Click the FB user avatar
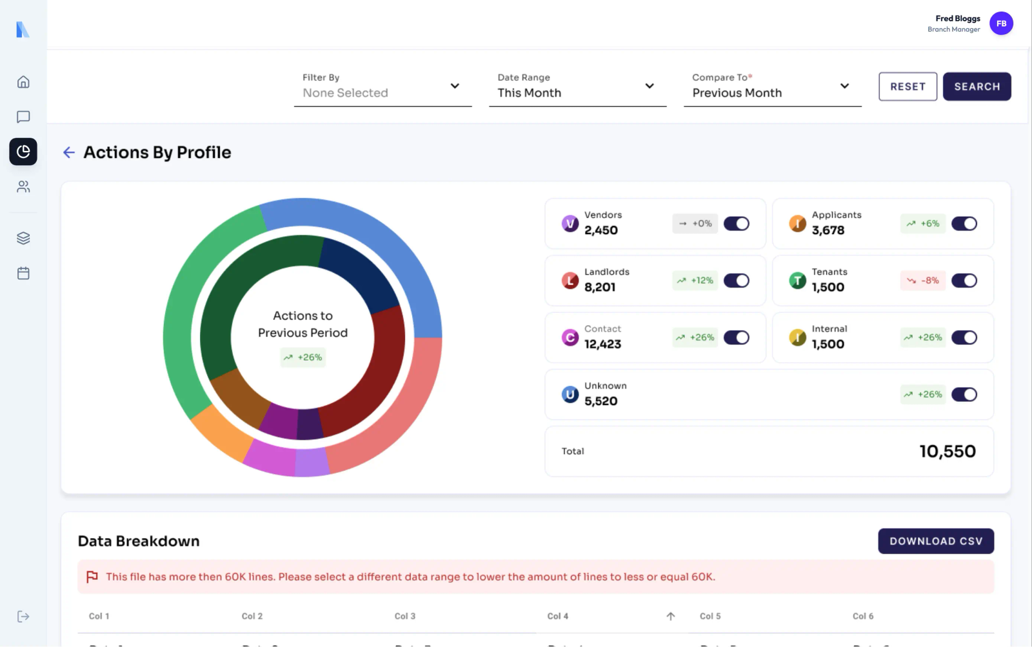 [x=1001, y=23]
